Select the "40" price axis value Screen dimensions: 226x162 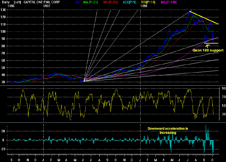click(3, 75)
